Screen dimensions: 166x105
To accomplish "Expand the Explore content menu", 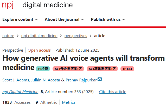I will (x=20, y=19).
